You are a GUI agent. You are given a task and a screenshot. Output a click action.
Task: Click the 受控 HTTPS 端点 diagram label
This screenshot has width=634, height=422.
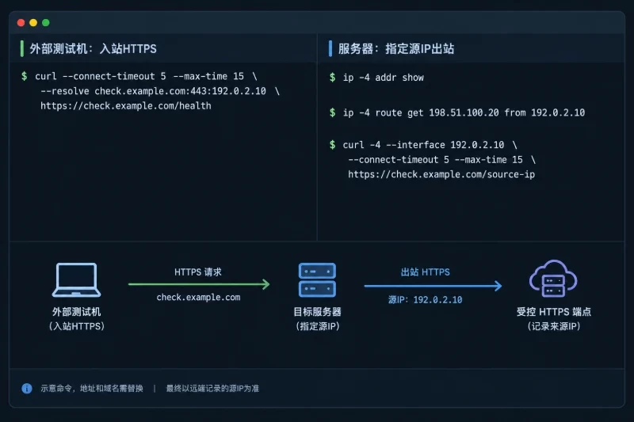pyautogui.click(x=553, y=312)
